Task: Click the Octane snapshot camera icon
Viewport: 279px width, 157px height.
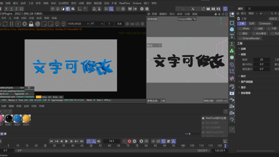Action: point(137,24)
